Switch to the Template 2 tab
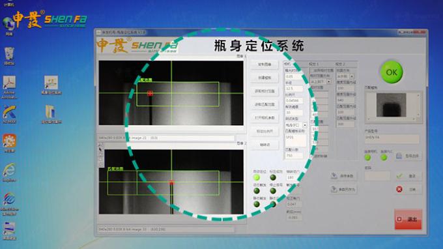Screen dimensions: 443x249 coord(341,64)
